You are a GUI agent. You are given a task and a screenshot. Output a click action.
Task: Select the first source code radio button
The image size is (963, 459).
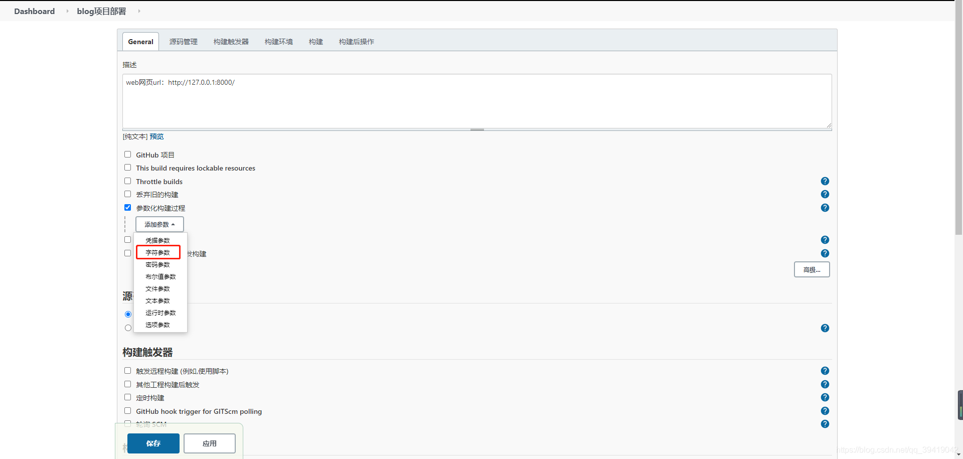click(x=128, y=315)
